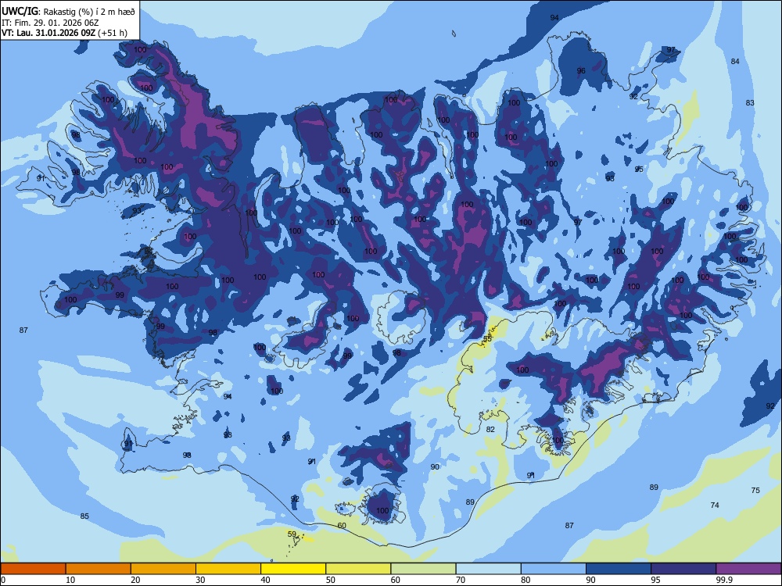Select the dark navy 95–99.9 legend swatch
This screenshot has height=586, width=782.
[683, 569]
